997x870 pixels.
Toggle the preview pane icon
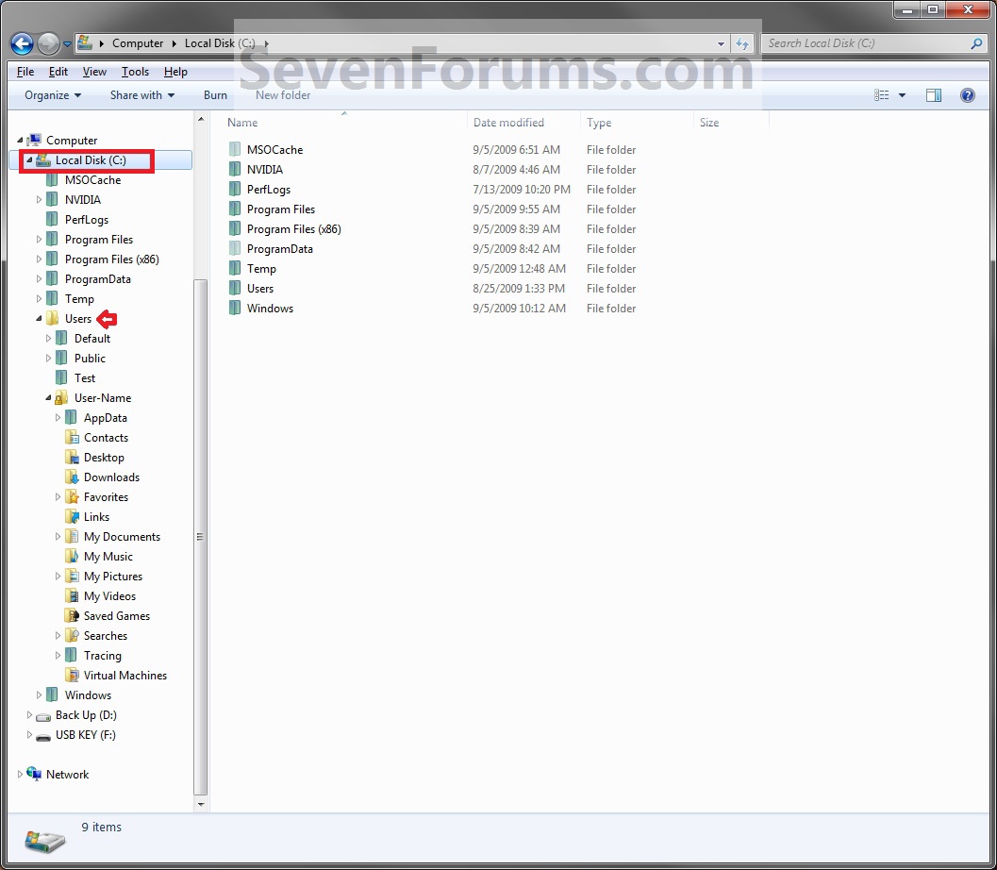click(934, 94)
